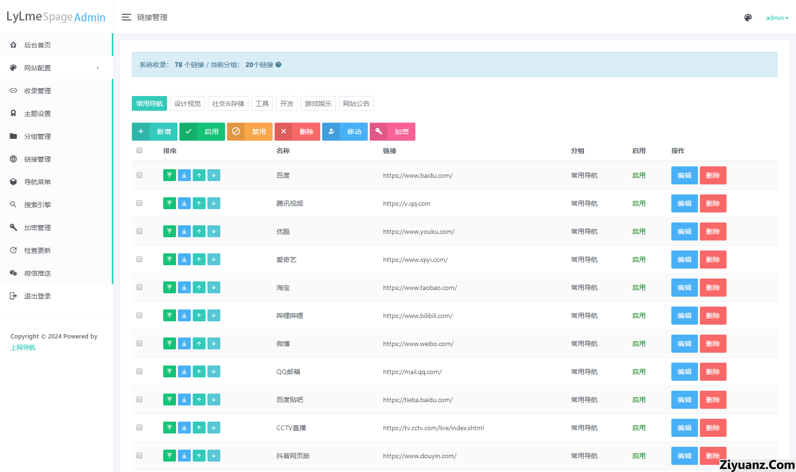
Task: Move 爱奇艺 row down one position
Action: pos(214,260)
